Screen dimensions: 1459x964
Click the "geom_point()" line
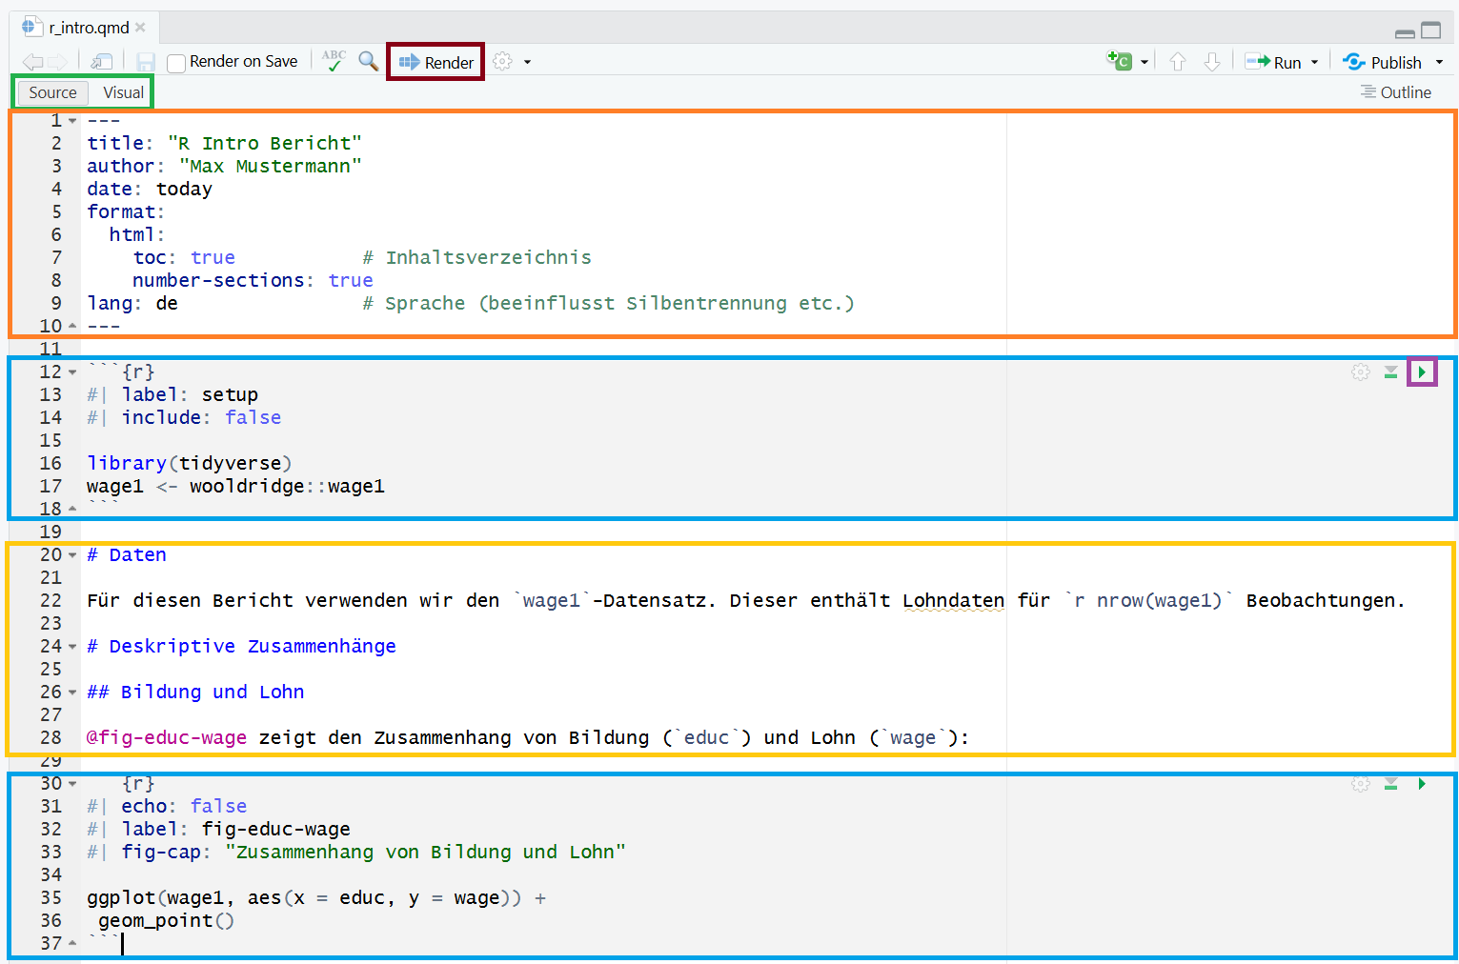(x=166, y=920)
